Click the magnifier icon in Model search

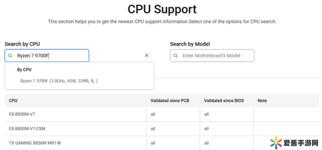(x=176, y=56)
